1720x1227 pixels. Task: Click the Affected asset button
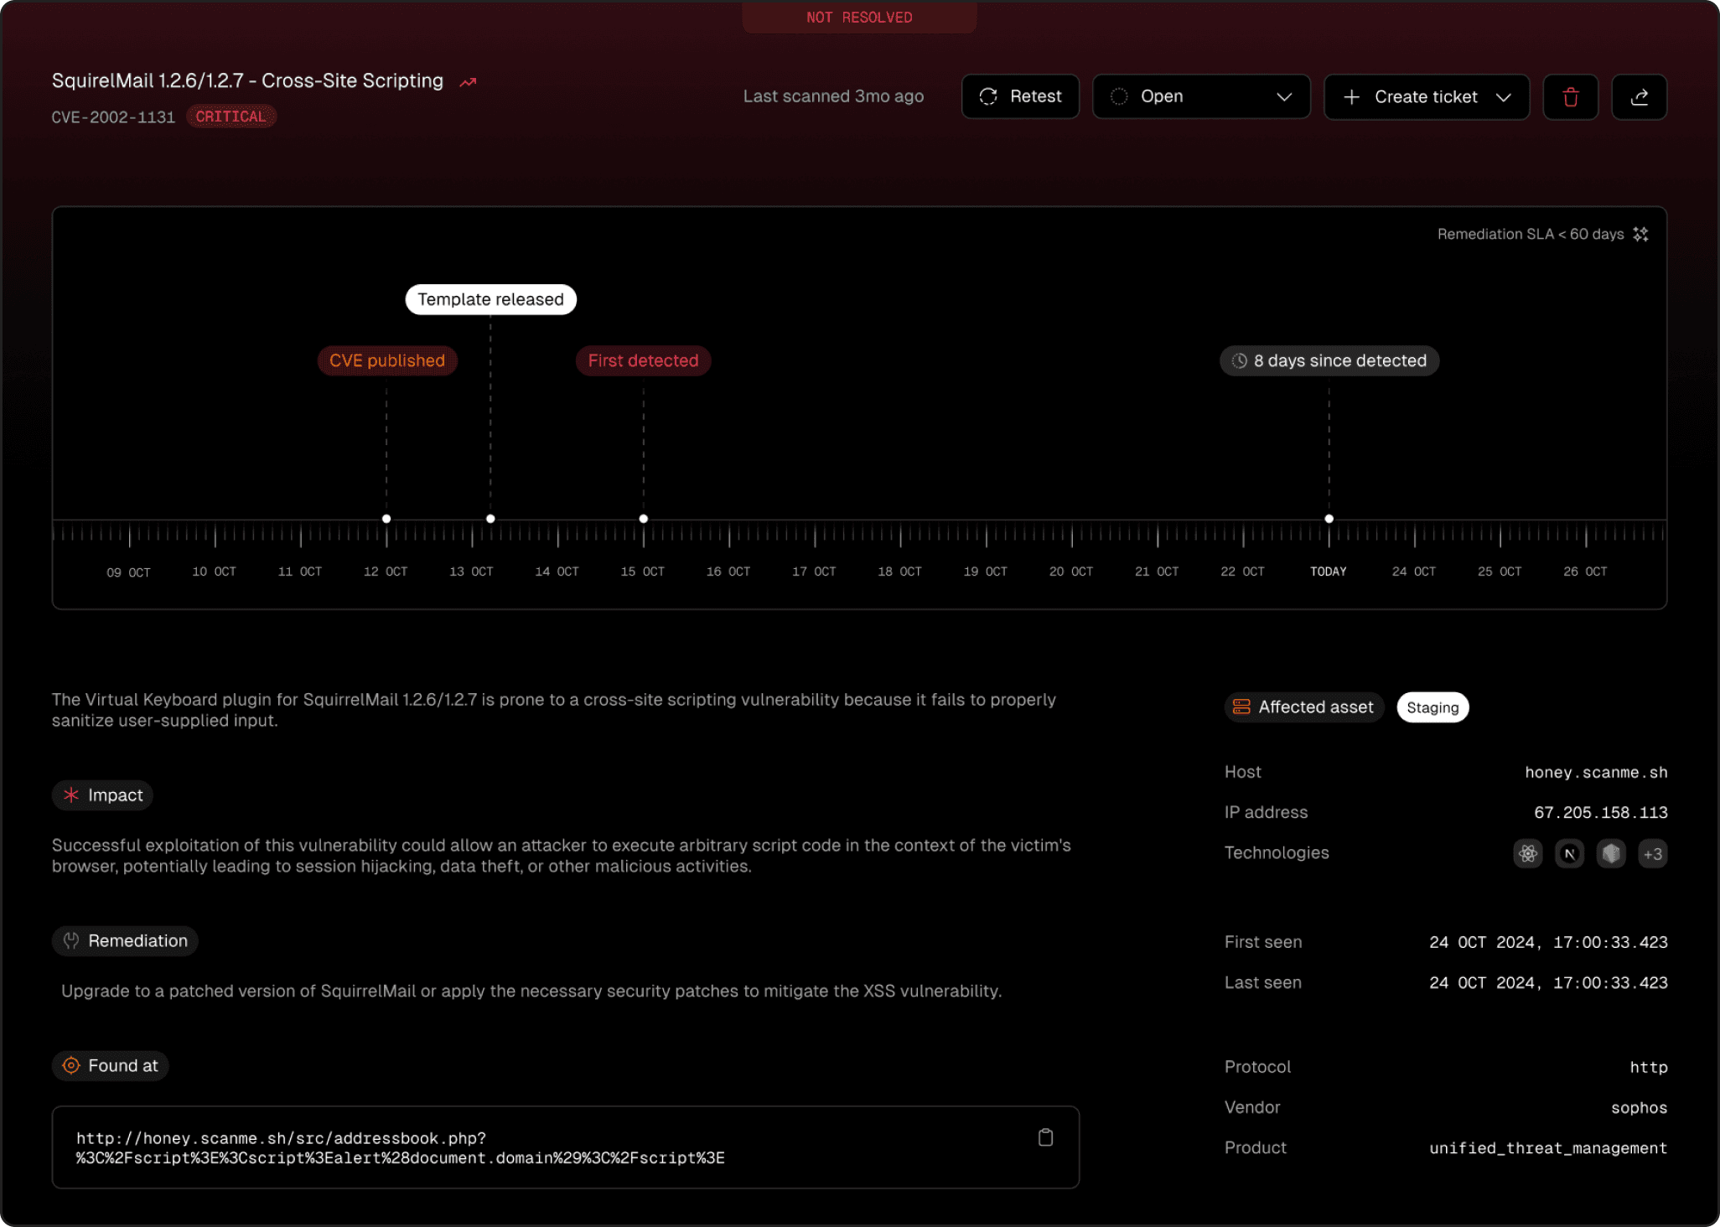click(x=1303, y=707)
